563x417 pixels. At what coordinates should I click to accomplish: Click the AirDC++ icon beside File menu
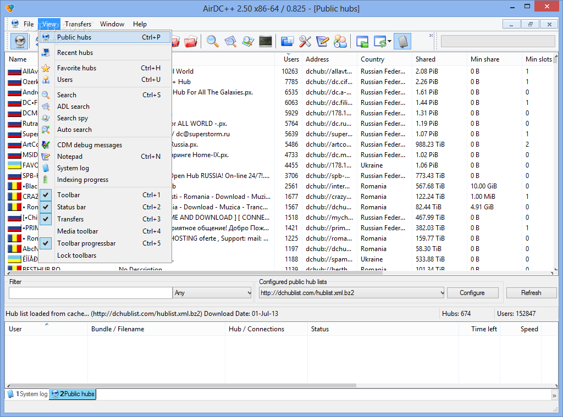[x=15, y=24]
